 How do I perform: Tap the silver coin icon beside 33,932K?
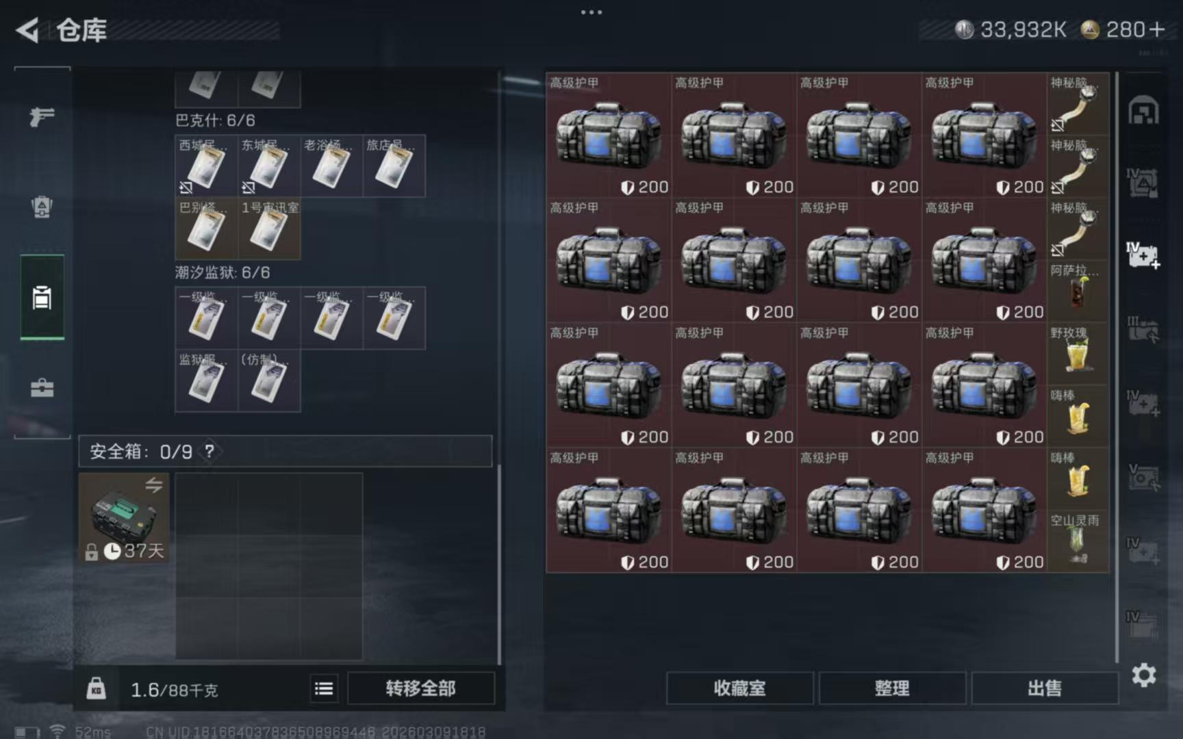click(x=964, y=29)
